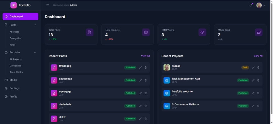Click the Media Files image icon
Viewport: 273px width, 124px height.
[x=258, y=32]
